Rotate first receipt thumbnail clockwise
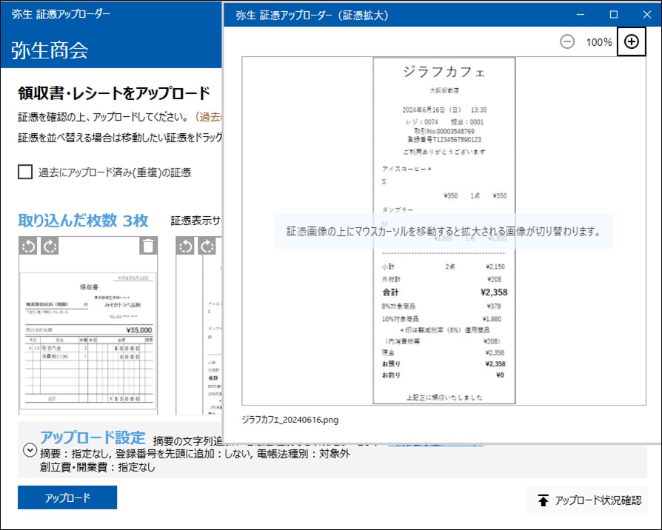This screenshot has height=530, width=662. click(50, 246)
